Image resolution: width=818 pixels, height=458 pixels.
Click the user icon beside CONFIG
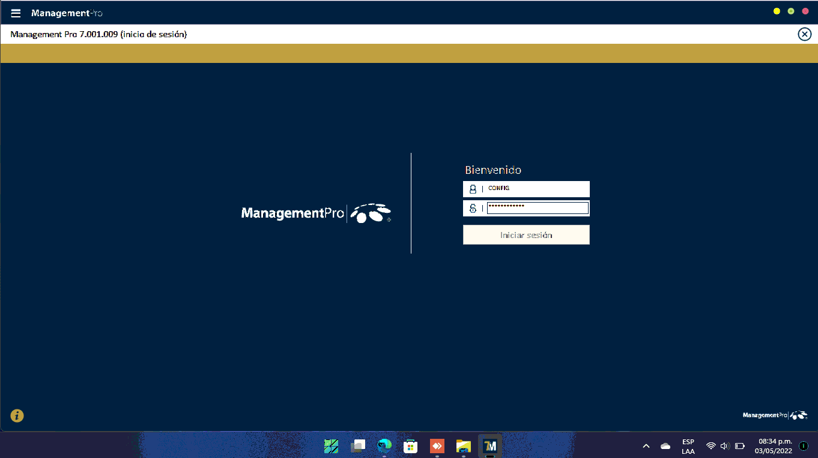(473, 189)
